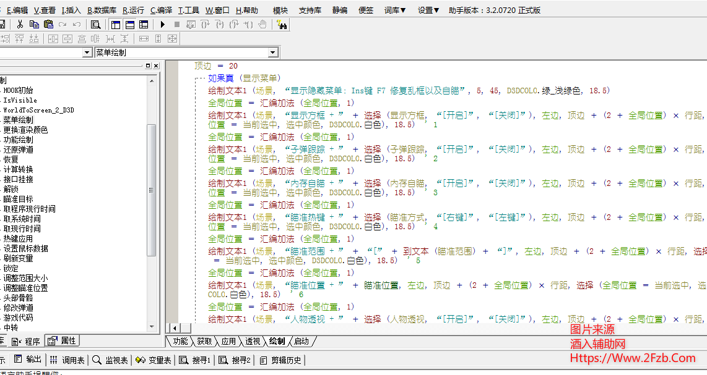Image resolution: width=707 pixels, height=375 pixels.
Task: Toggle the second window layout button
Action: (x=129, y=25)
